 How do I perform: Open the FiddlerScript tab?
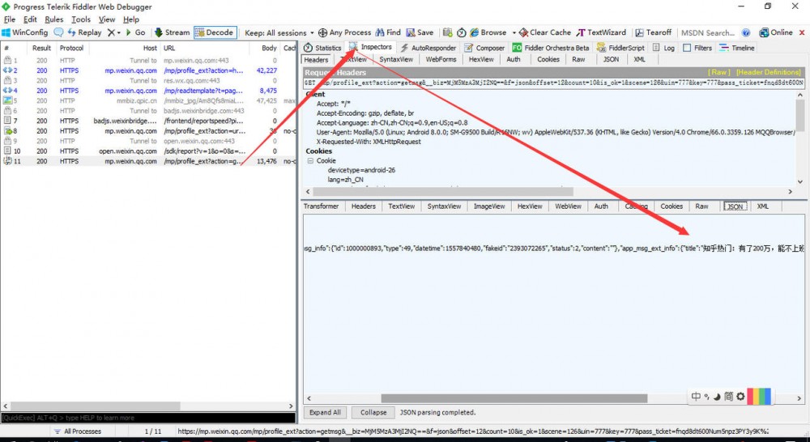click(x=621, y=48)
